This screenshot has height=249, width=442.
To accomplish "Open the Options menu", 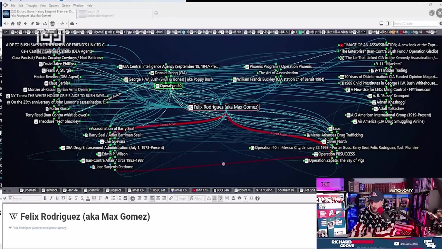I will (54, 6).
